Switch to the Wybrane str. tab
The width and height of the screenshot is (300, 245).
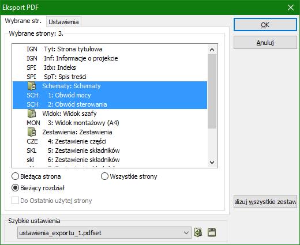coord(23,21)
